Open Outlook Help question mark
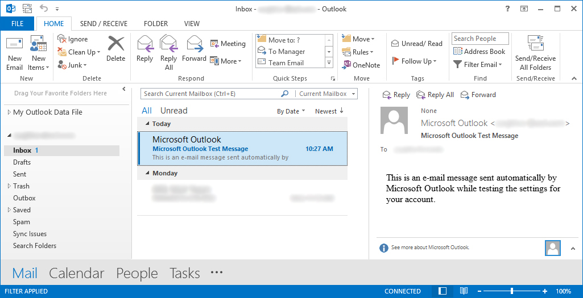 (507, 9)
